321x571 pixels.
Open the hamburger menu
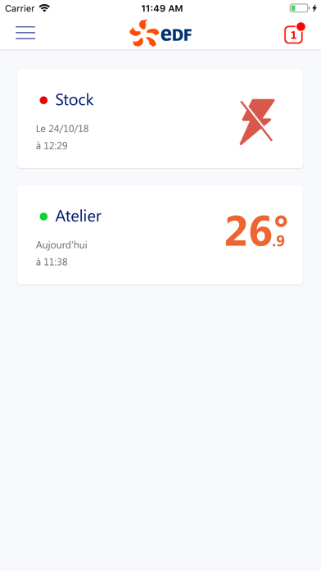tap(25, 33)
